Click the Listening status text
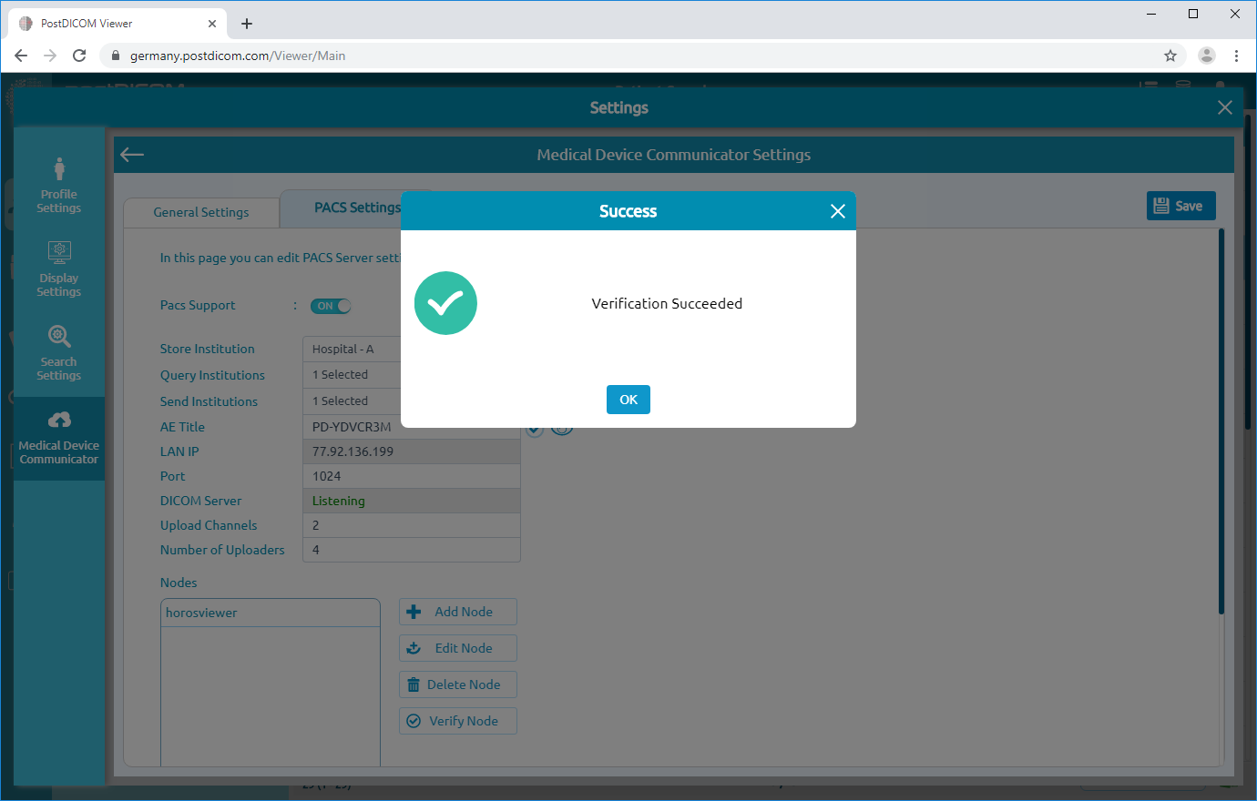 pyautogui.click(x=338, y=501)
